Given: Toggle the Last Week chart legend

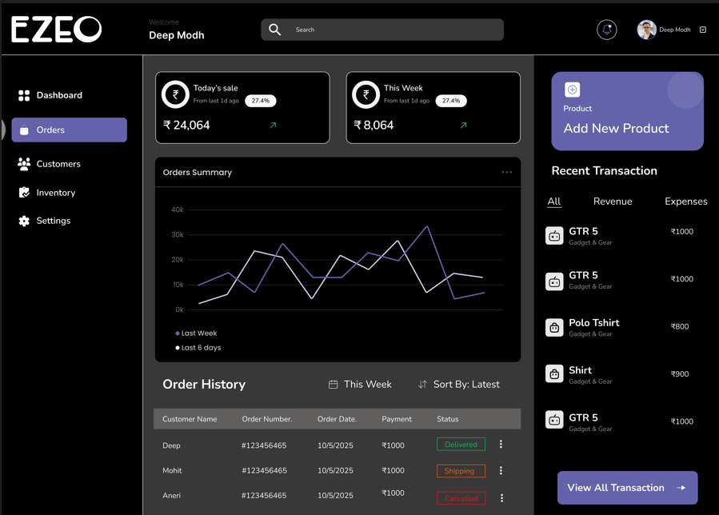Looking at the screenshot, I should coord(196,333).
